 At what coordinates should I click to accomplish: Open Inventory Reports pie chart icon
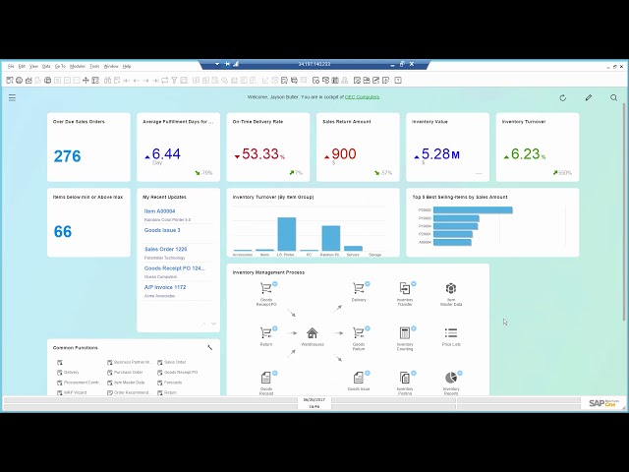point(451,378)
